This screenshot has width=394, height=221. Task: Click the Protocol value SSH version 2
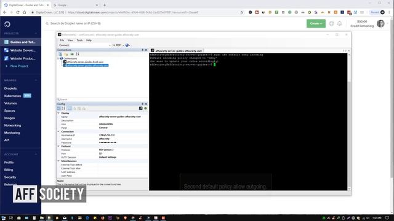coord(106,150)
